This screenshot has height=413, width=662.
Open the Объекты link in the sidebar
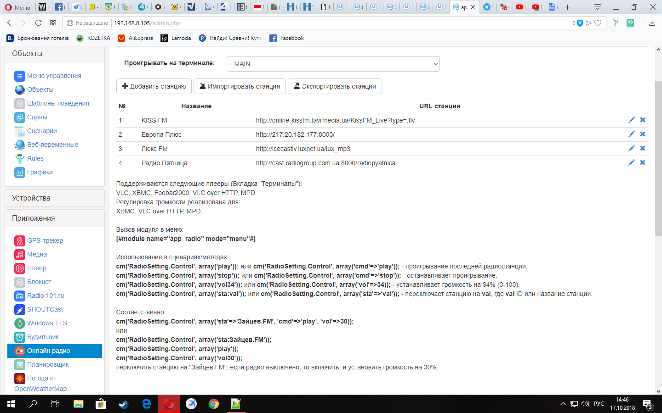pos(40,89)
